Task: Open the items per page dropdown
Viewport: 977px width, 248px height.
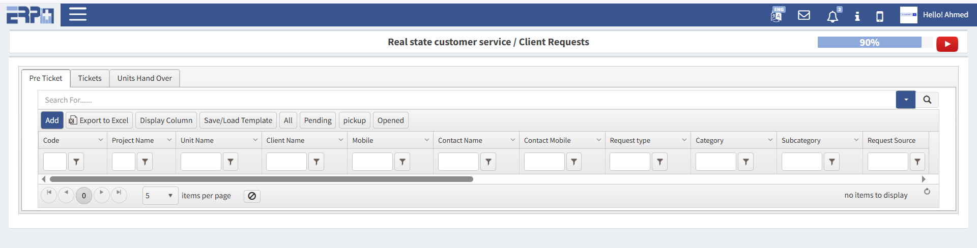Action: pyautogui.click(x=160, y=196)
